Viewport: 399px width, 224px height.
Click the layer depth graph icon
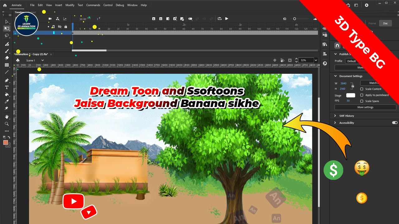(65, 19)
